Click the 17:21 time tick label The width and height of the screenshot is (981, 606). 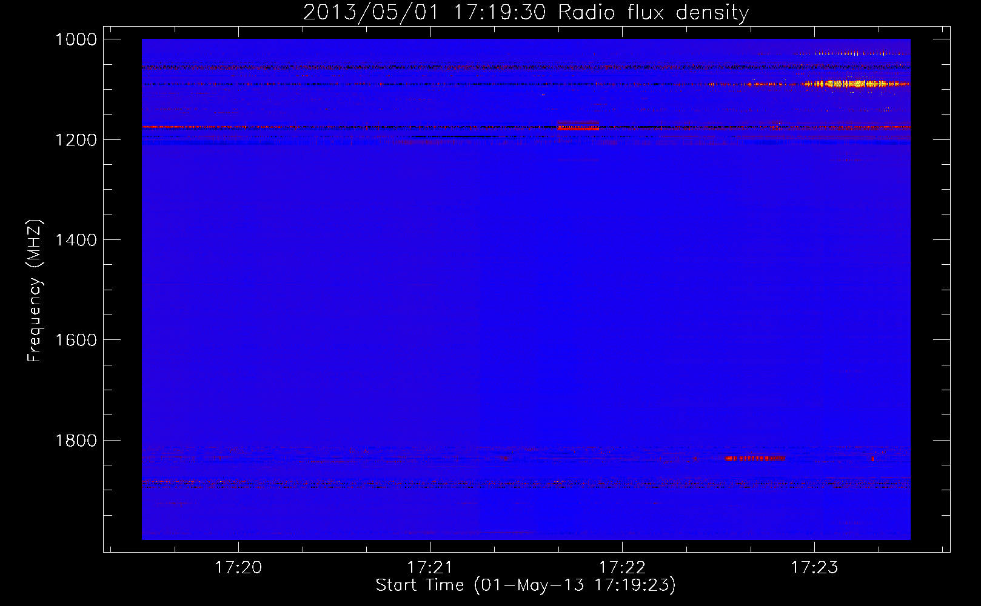430,567
